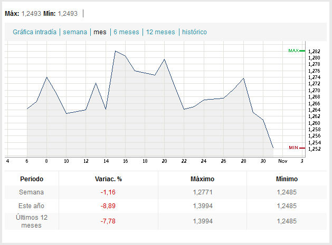This screenshot has width=332, height=245.
Task: Click the -1,16 weekly variation value
Action: pyautogui.click(x=108, y=192)
